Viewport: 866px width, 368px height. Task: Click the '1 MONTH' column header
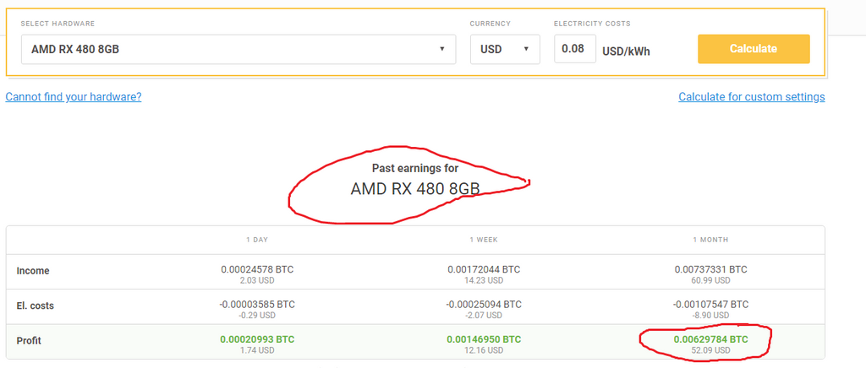710,240
